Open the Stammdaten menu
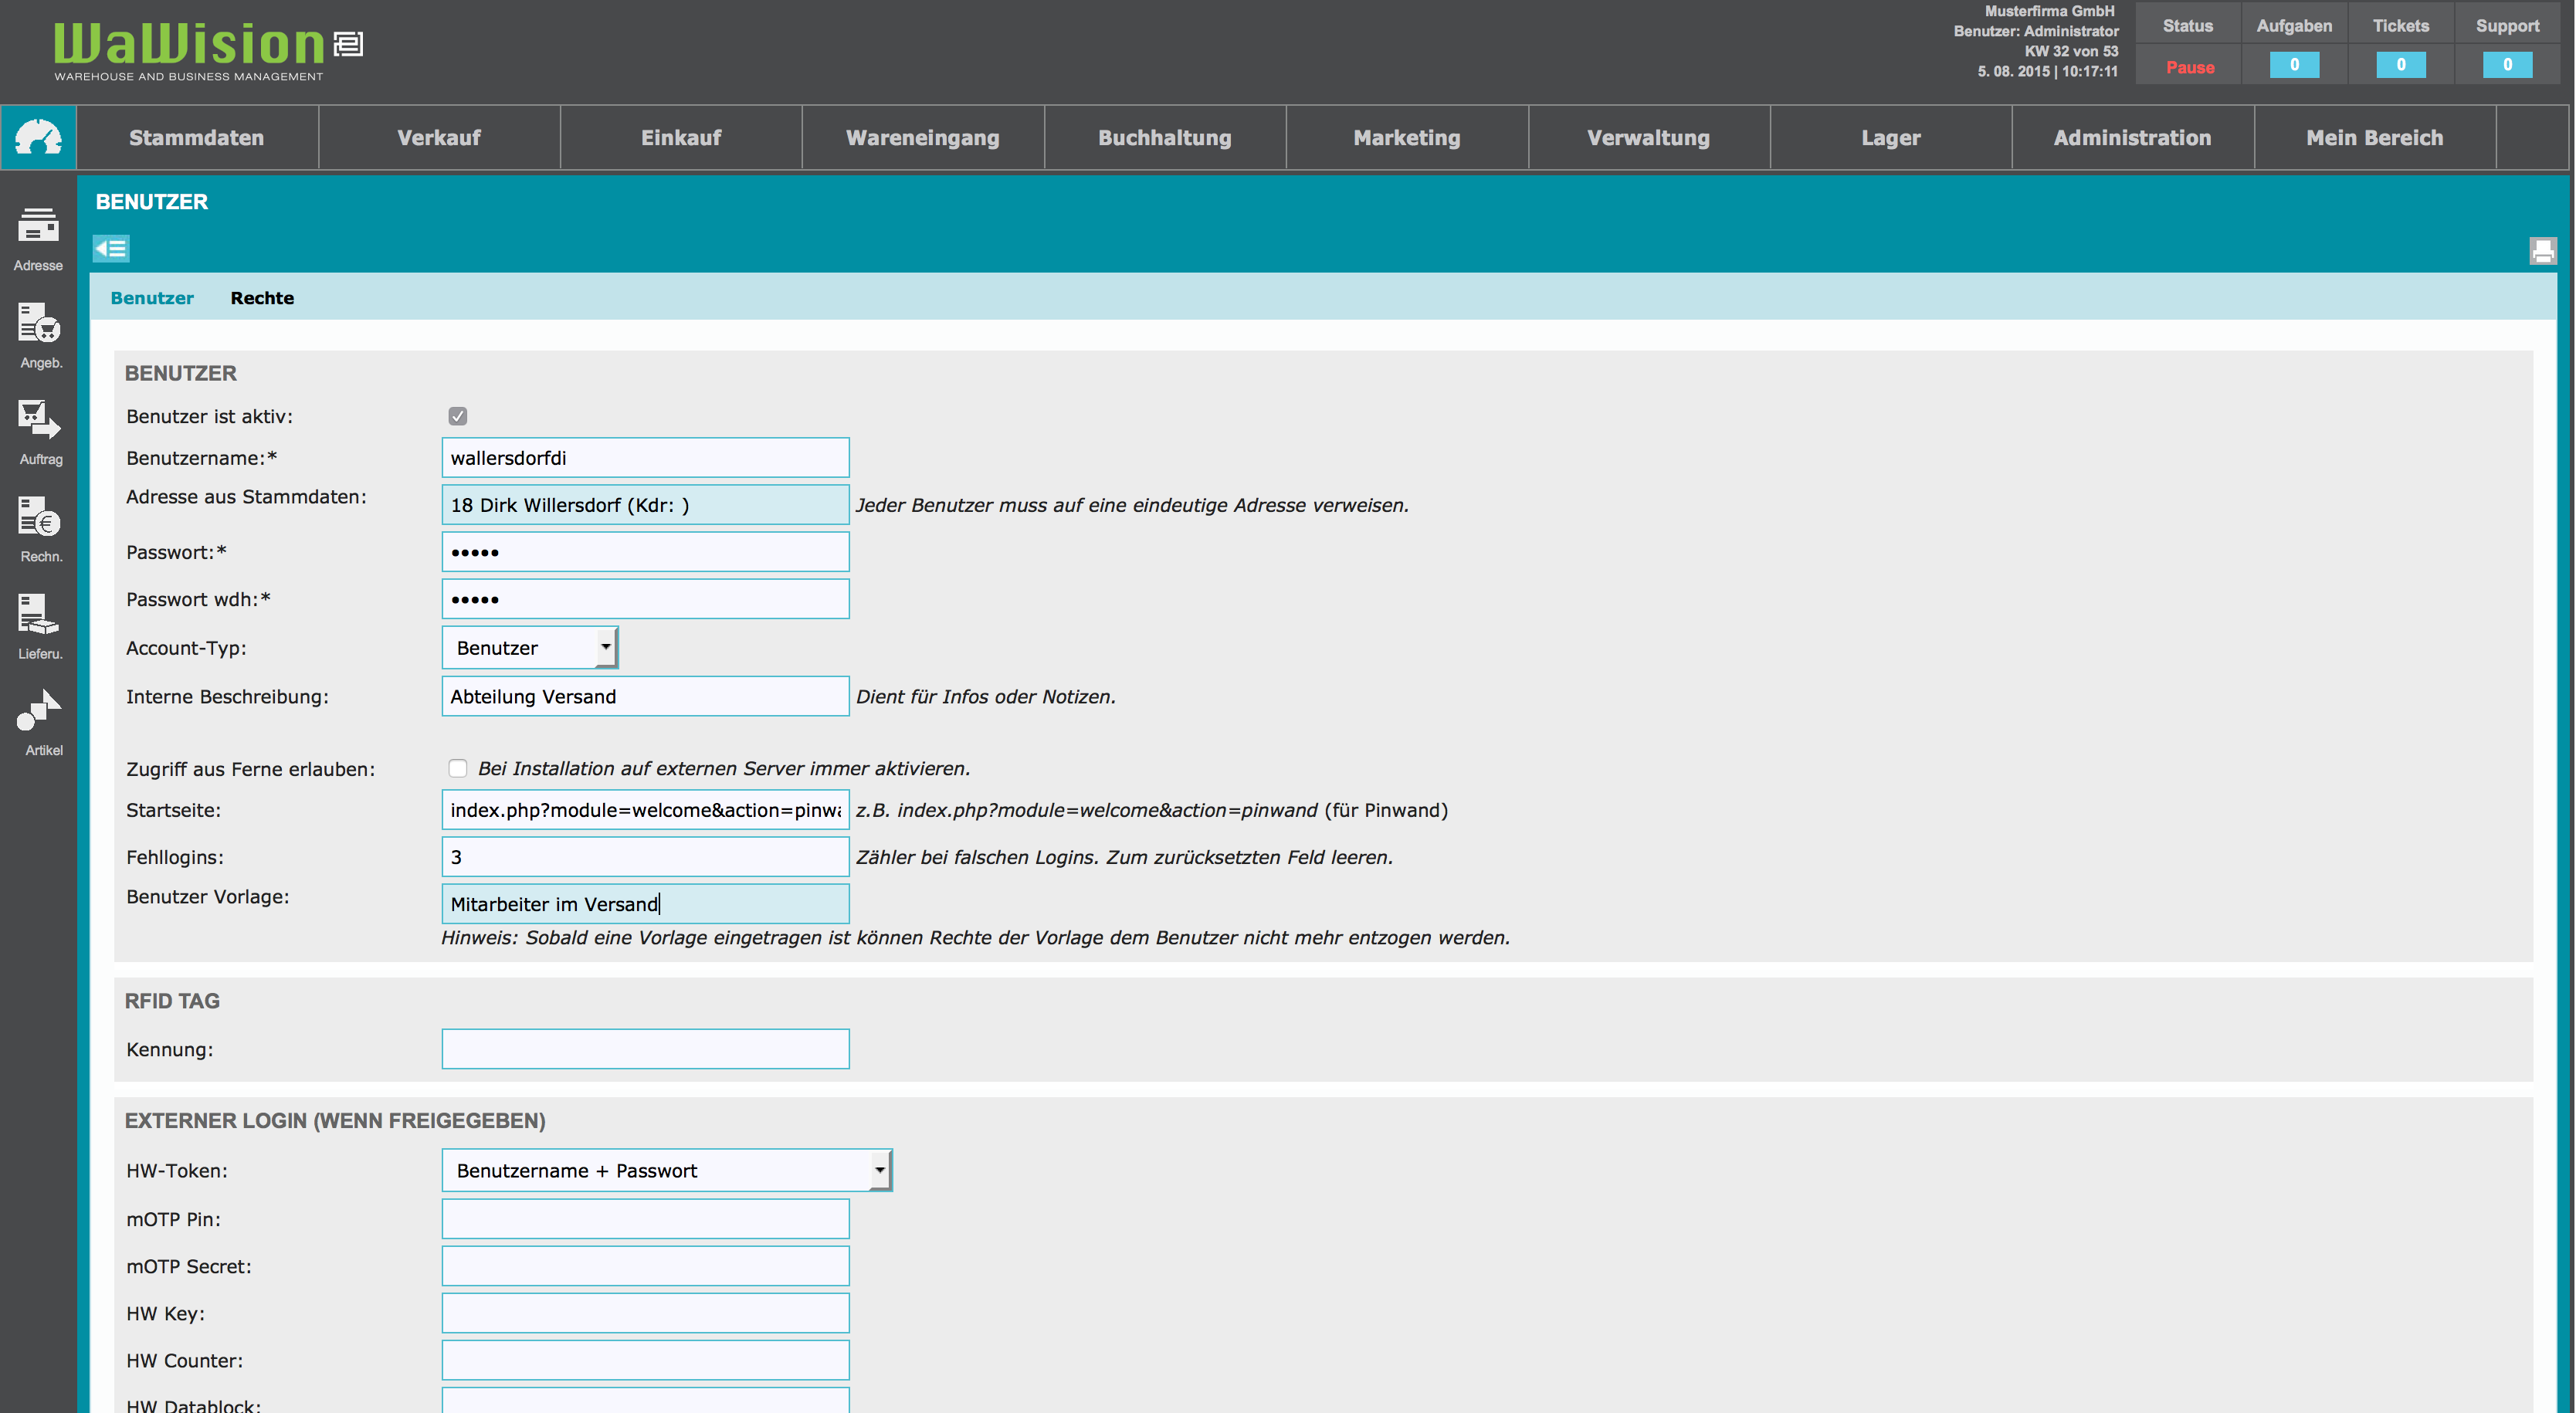The height and width of the screenshot is (1413, 2576). pos(196,138)
